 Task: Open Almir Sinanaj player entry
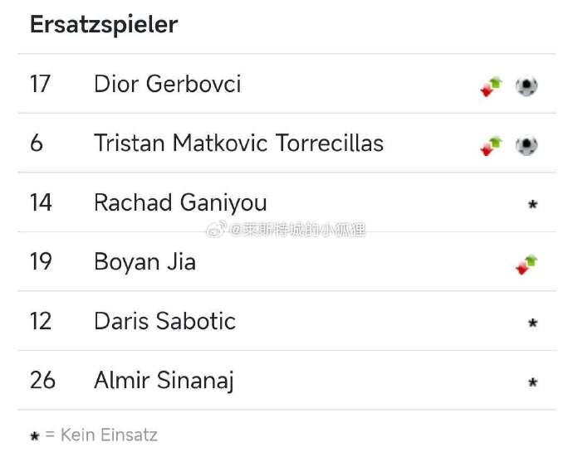point(164,381)
